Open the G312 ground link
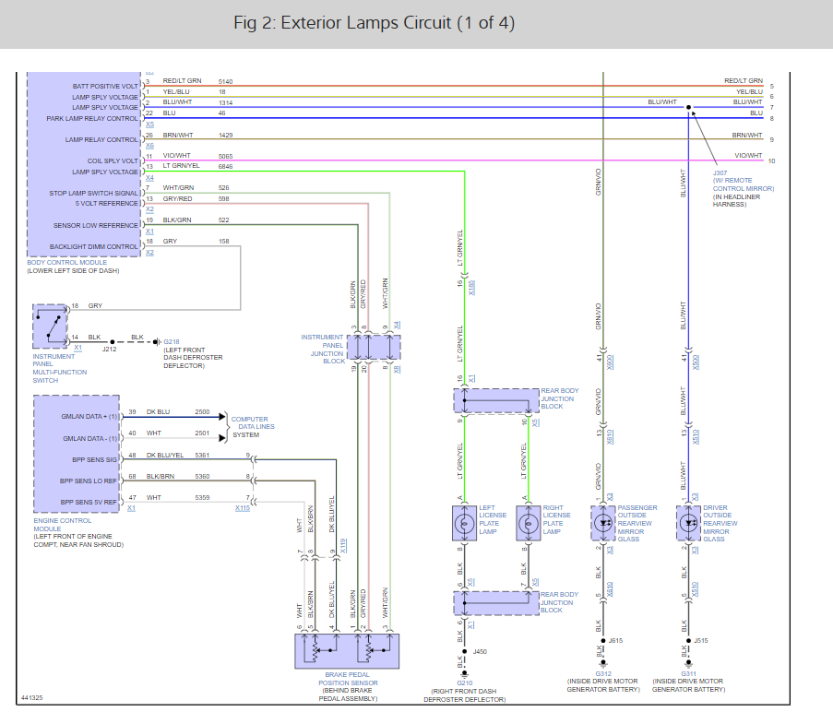833x724 pixels. pos(603,673)
